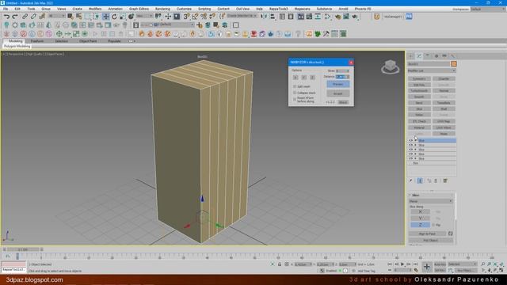This screenshot has height=285, width=507.
Task: Click Configure Modifier Sets icon
Action: pos(445,180)
